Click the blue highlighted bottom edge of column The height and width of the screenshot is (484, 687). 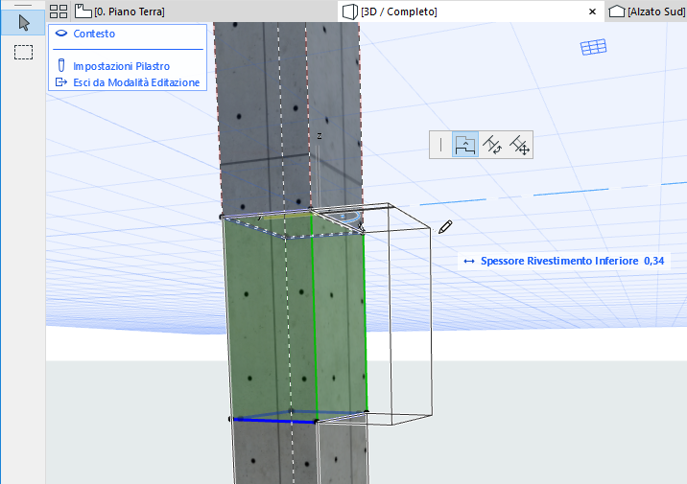point(272,420)
